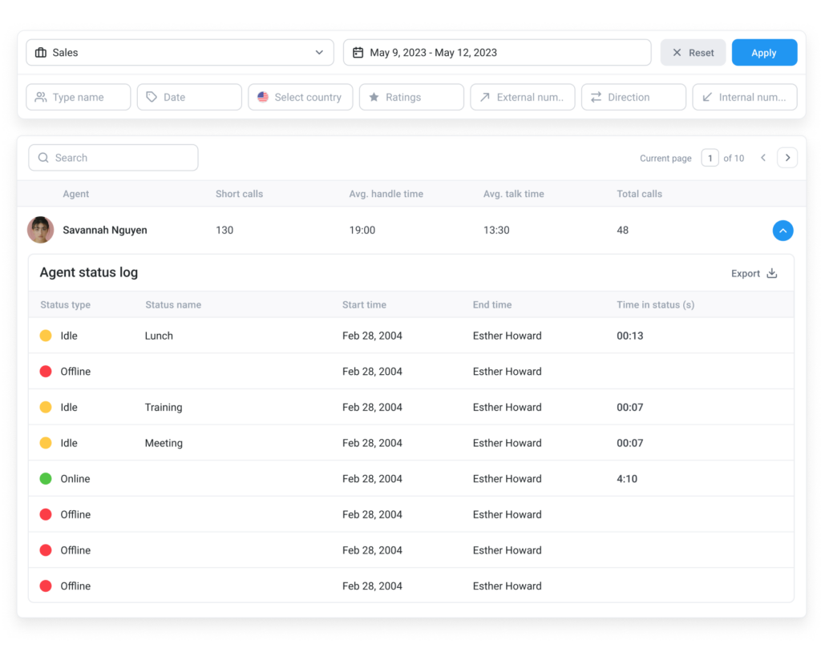The height and width of the screenshot is (648, 821).
Task: Click the tag icon in Date filter
Action: click(152, 97)
